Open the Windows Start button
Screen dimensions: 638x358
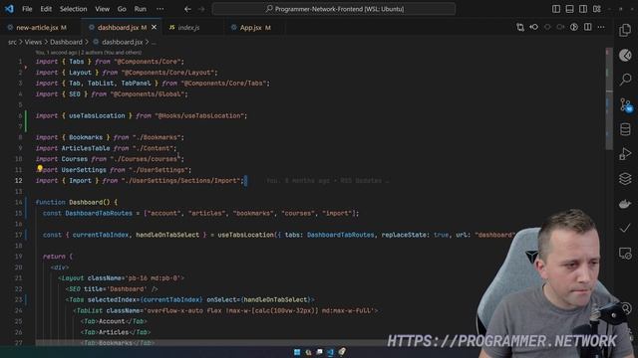(x=297, y=352)
